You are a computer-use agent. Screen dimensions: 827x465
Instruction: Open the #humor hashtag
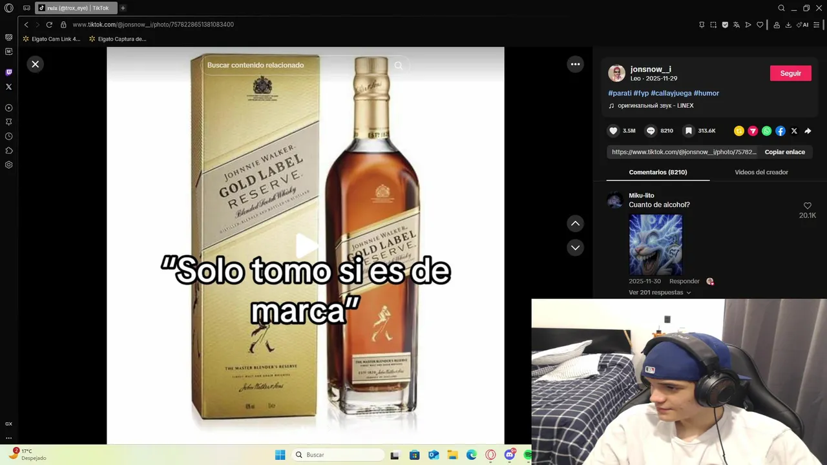pyautogui.click(x=706, y=93)
